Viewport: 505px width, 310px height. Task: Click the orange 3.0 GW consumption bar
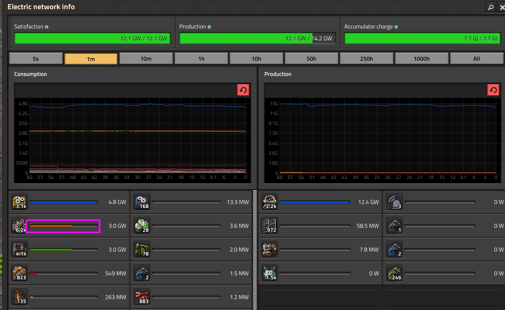point(64,226)
